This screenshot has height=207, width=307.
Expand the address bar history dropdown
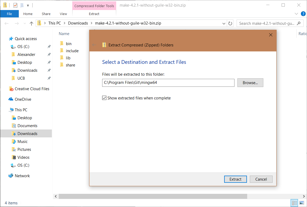(x=224, y=23)
